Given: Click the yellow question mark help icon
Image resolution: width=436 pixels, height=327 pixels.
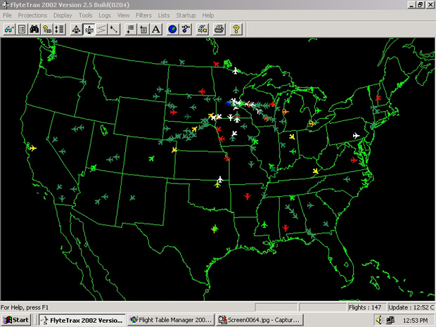Looking at the screenshot, I should (236, 29).
